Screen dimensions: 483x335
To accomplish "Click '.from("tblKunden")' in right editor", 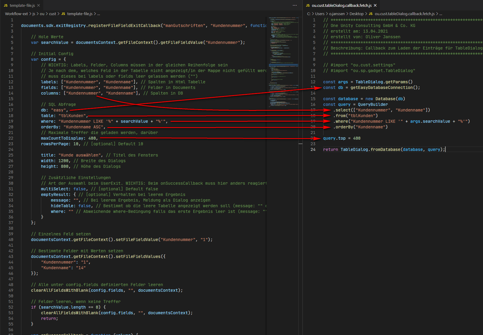I will pyautogui.click(x=356, y=116).
